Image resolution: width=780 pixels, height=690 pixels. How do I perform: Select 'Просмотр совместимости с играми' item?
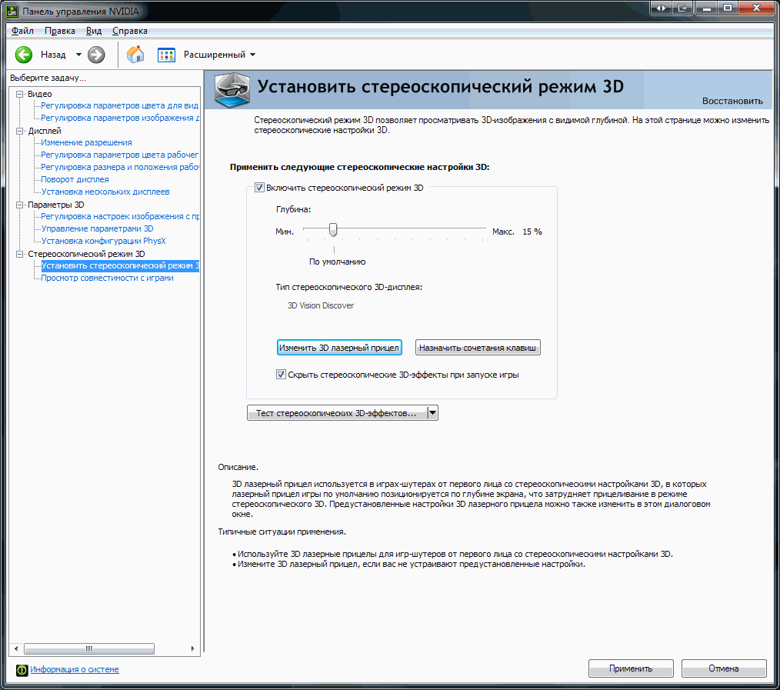[x=108, y=278]
